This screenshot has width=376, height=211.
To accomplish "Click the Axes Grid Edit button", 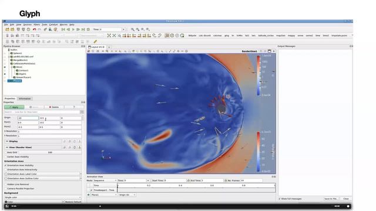I will (x=50, y=152).
